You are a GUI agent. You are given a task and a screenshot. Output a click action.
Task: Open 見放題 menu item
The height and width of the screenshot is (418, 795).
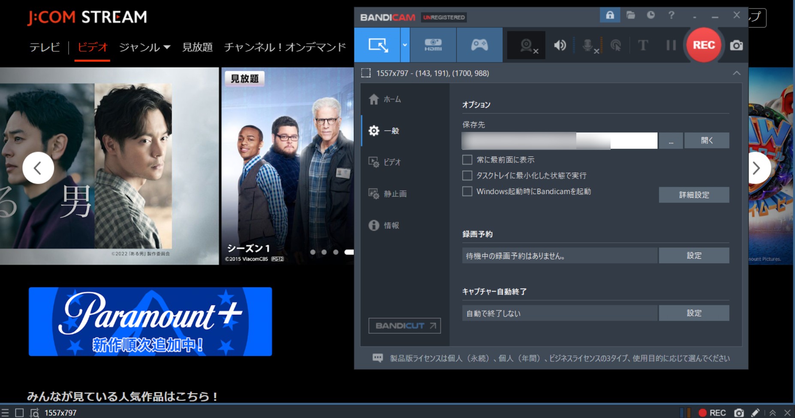198,47
